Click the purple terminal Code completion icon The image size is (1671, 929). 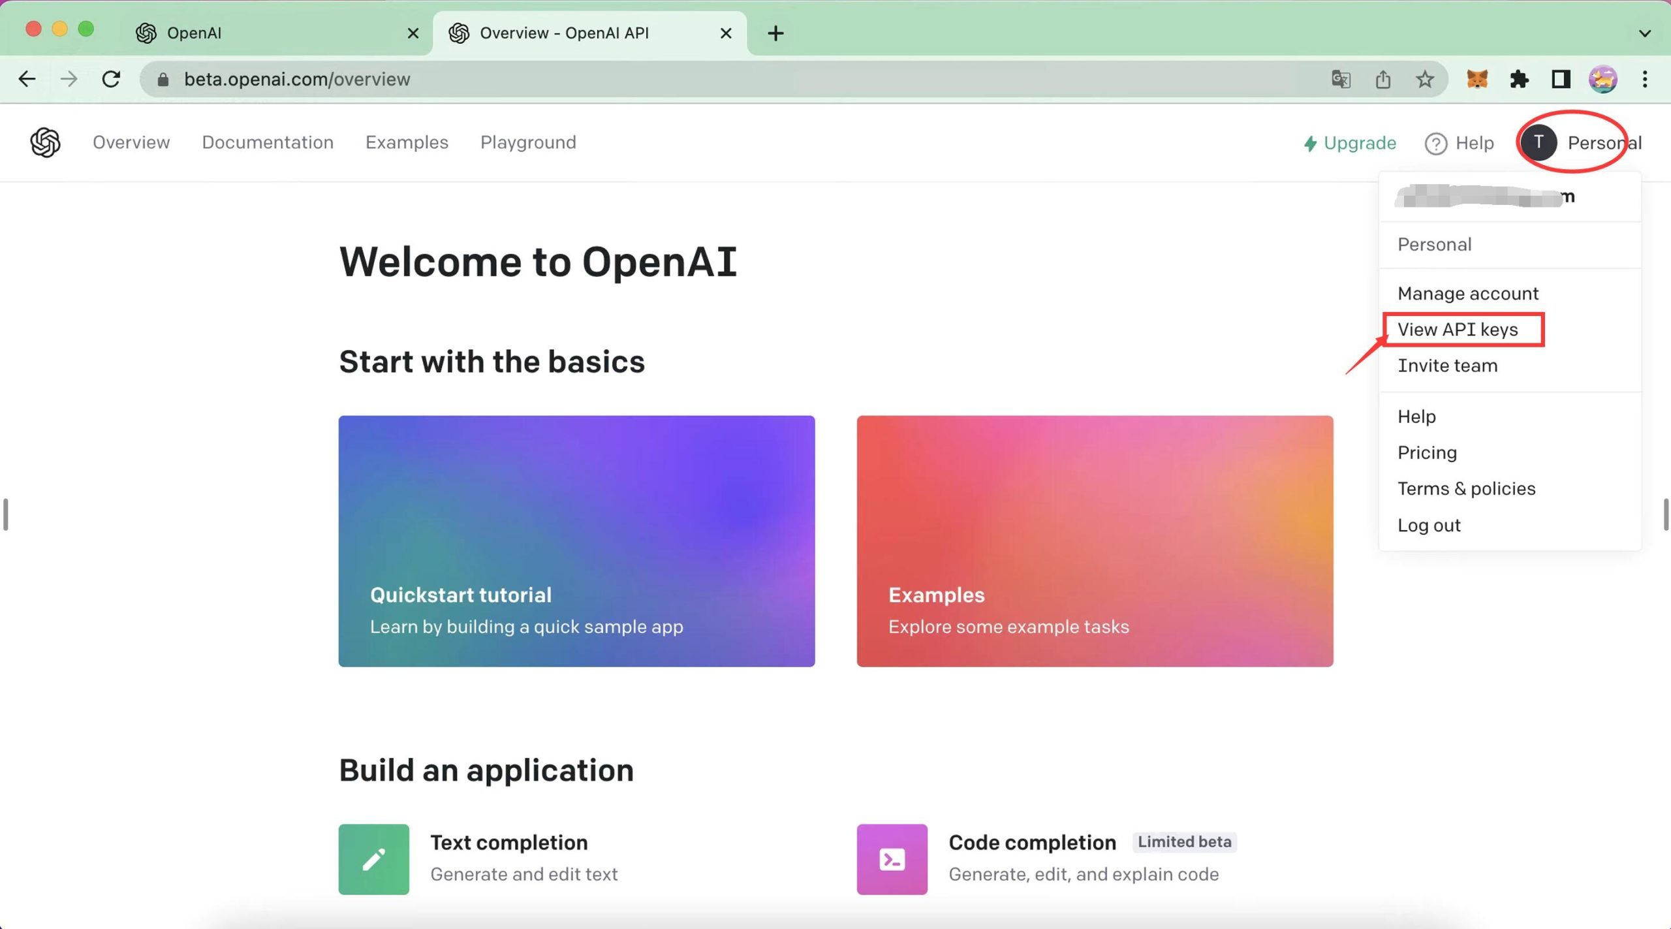[892, 859]
